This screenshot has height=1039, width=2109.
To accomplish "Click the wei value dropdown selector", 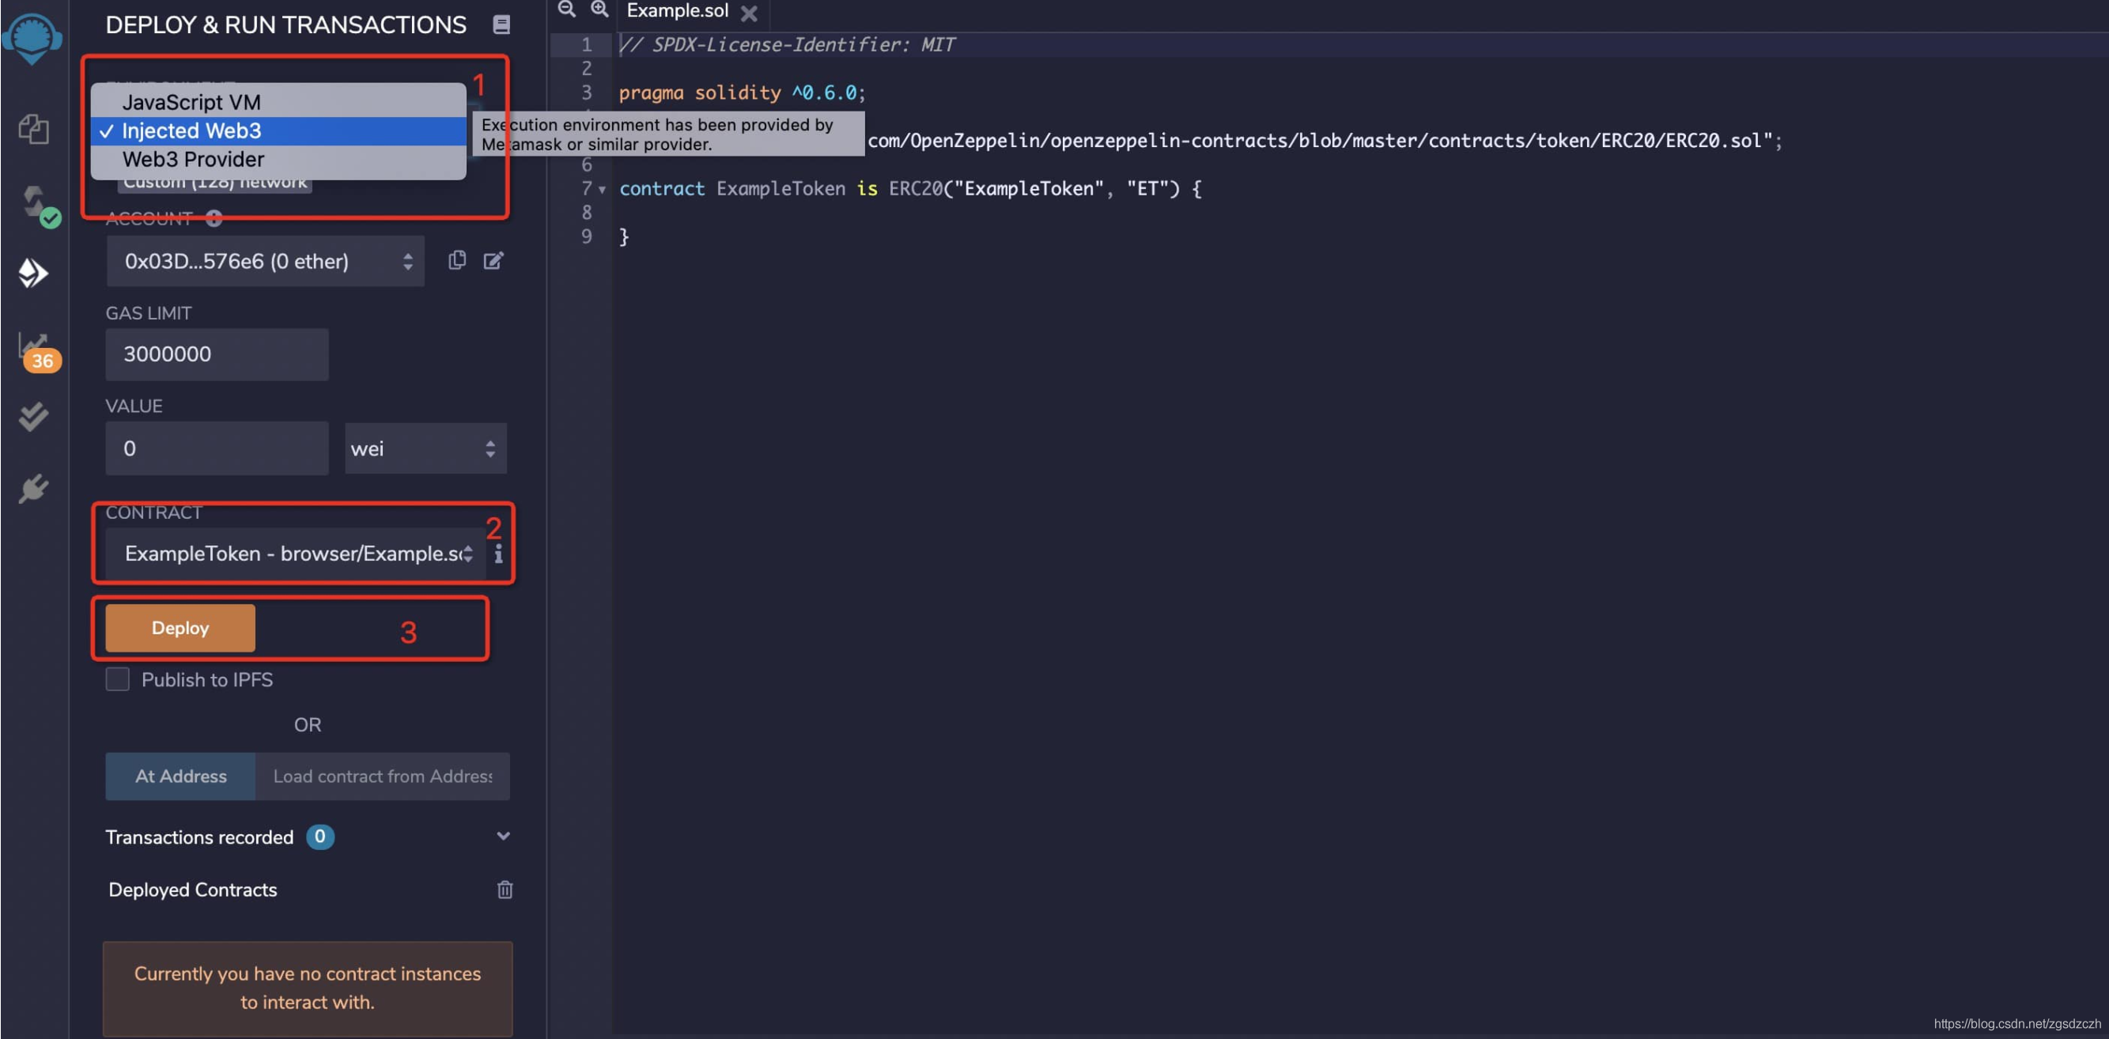I will [x=422, y=448].
